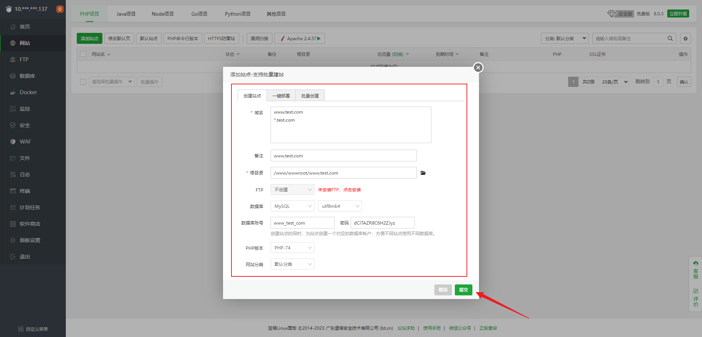The image size is (702, 337).
Task: Click the green 添加站点 button
Action: 90,38
